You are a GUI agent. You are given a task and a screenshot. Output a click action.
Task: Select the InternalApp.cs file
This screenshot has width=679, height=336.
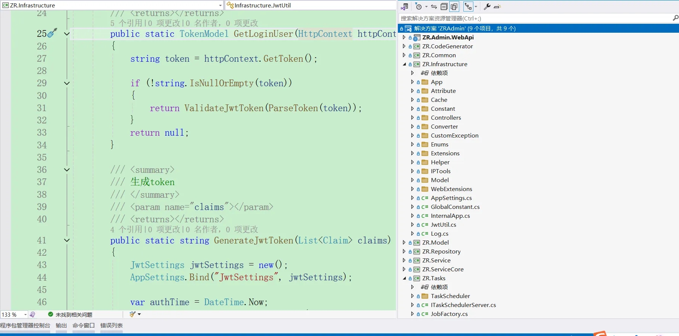click(x=450, y=216)
